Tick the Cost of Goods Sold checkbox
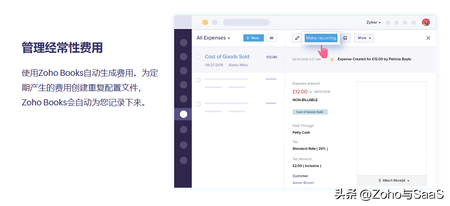This screenshot has height=206, width=450. (x=199, y=57)
